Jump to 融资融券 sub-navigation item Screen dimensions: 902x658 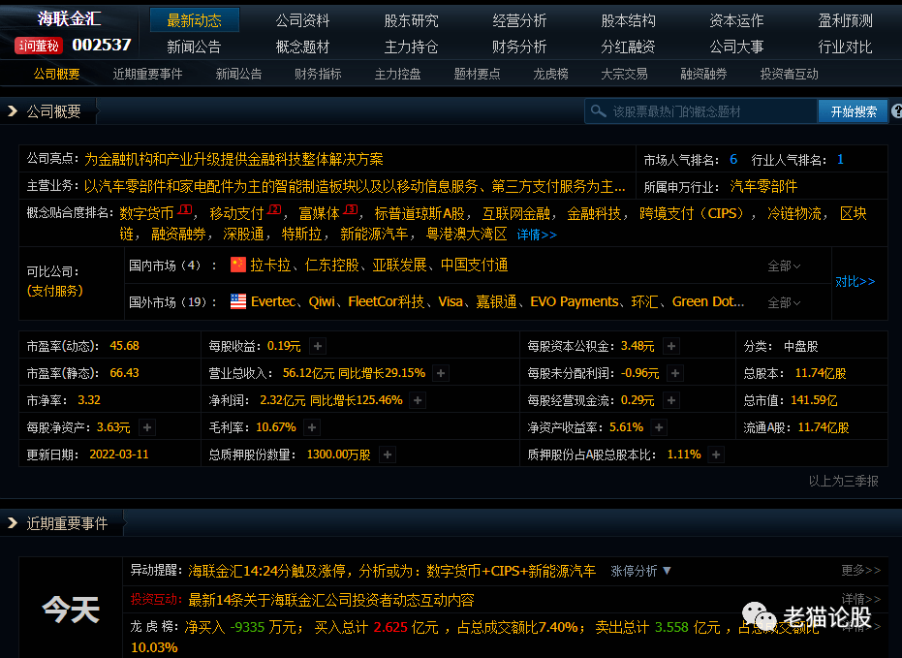point(703,75)
